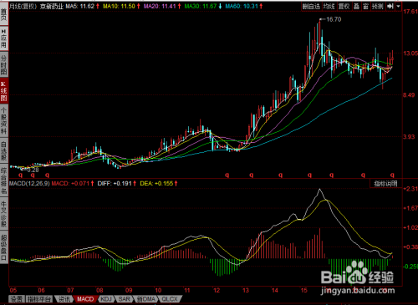The image size is (418, 305).
Task: Open 个股资料 stock info sidebar item
Action: coord(4,120)
